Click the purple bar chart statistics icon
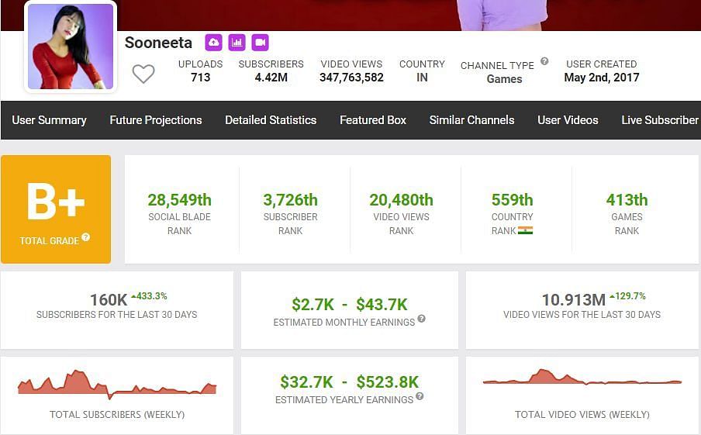The image size is (701, 435). click(x=237, y=43)
